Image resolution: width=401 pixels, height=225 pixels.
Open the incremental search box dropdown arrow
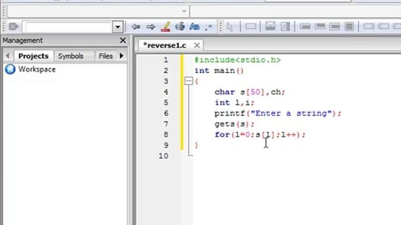coord(118,27)
